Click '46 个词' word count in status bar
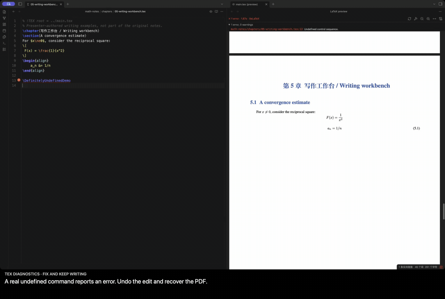This screenshot has height=299, width=445. [x=419, y=267]
